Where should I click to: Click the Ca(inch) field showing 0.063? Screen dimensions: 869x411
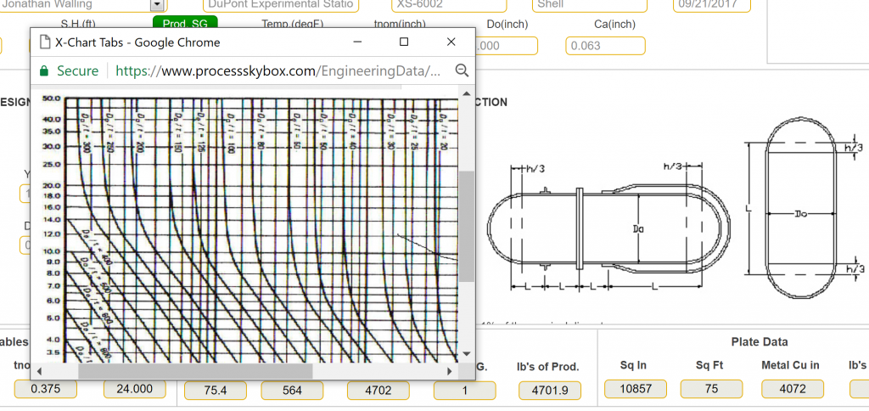[x=605, y=46]
